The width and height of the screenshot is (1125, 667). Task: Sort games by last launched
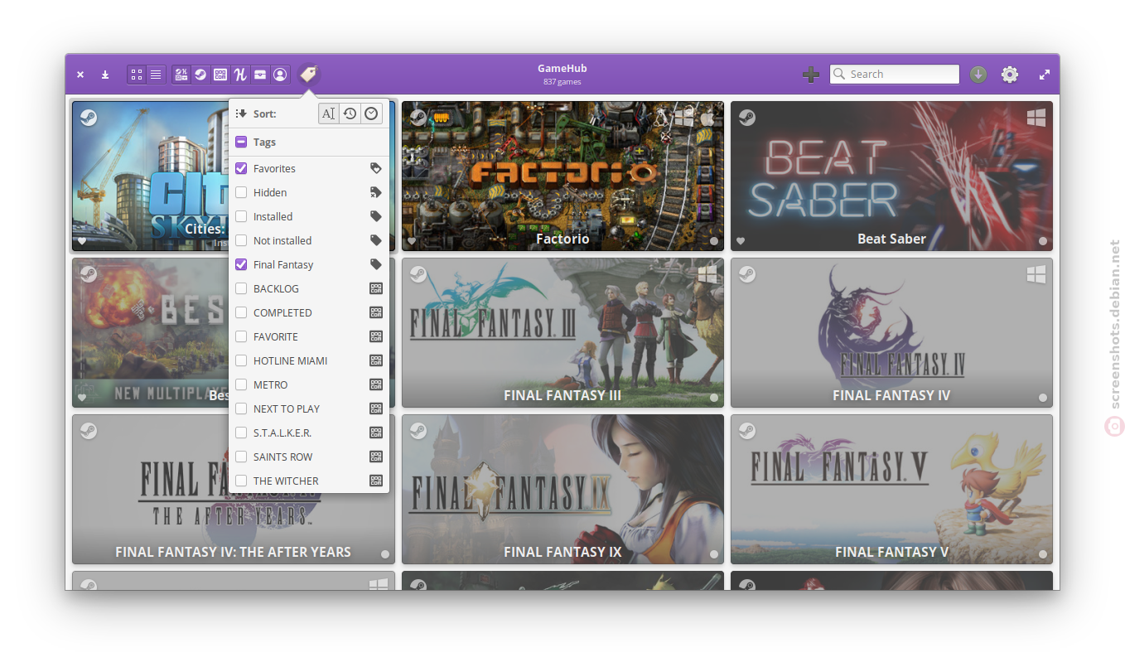click(x=350, y=114)
